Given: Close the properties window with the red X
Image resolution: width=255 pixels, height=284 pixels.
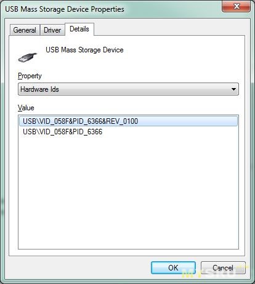Looking at the screenshot, I should coord(236,6).
